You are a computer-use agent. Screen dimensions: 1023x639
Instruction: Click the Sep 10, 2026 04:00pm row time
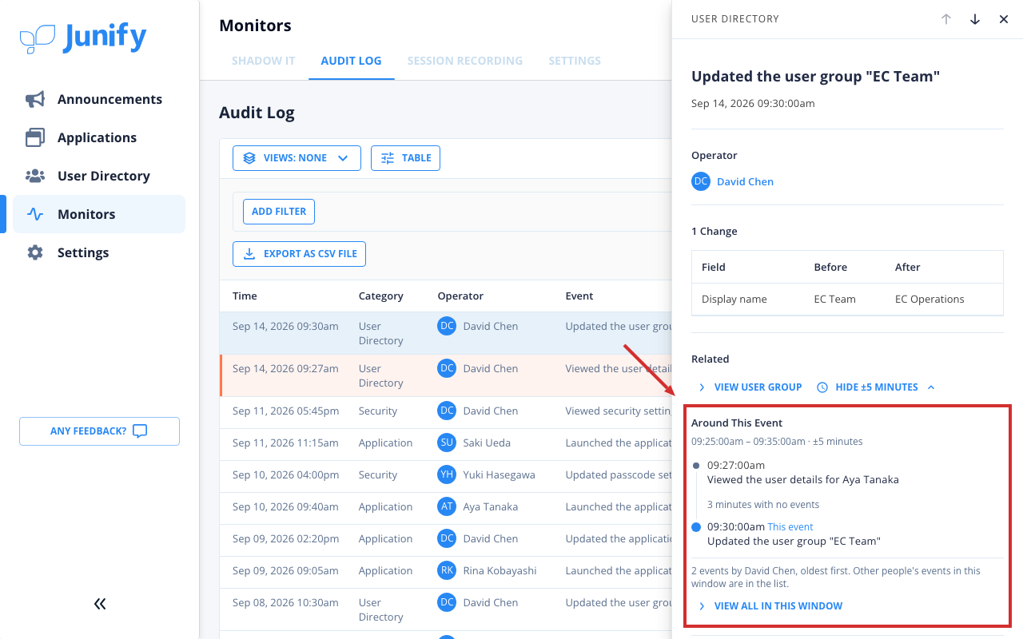285,474
